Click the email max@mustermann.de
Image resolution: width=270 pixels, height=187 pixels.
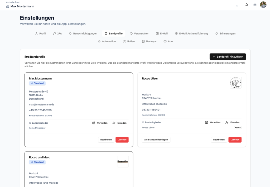(x=41, y=104)
